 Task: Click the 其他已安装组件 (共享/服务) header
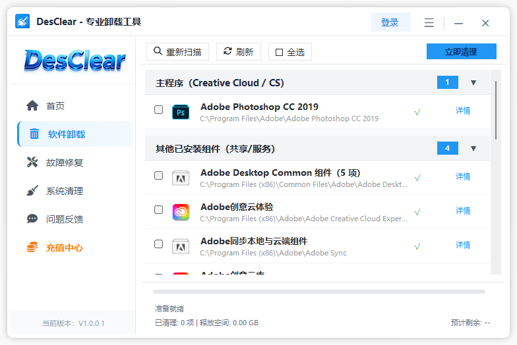coord(317,148)
